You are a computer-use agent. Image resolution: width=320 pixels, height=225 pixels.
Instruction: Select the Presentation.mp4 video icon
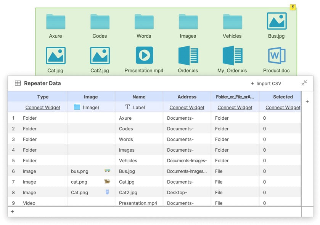pyautogui.click(x=144, y=55)
